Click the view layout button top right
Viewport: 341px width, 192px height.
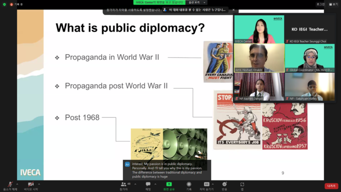pyautogui.click(x=333, y=4)
